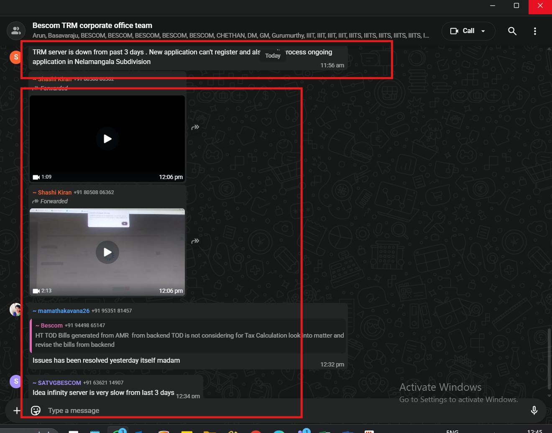This screenshot has width=552, height=433.
Task: Open Bescom TRM corporate office team header
Action: click(x=92, y=26)
